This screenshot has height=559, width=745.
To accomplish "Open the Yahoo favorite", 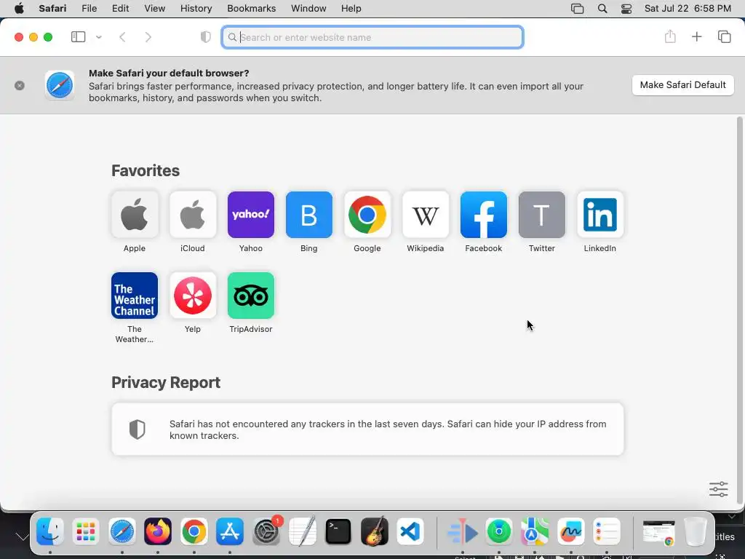I will 251,215.
